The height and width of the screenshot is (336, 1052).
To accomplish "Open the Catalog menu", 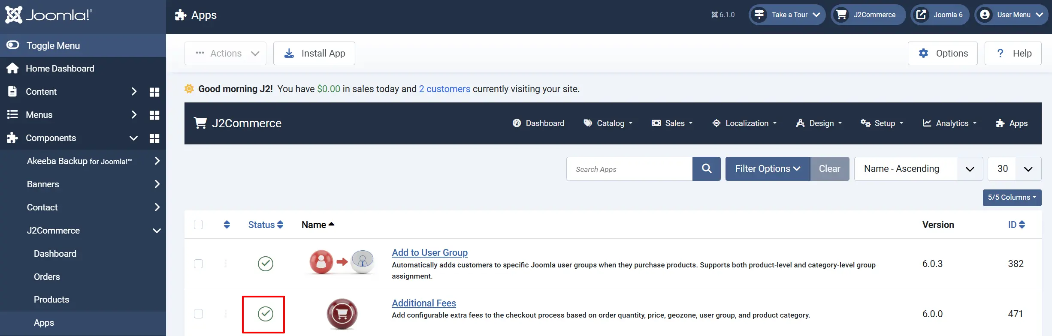I will [x=608, y=123].
